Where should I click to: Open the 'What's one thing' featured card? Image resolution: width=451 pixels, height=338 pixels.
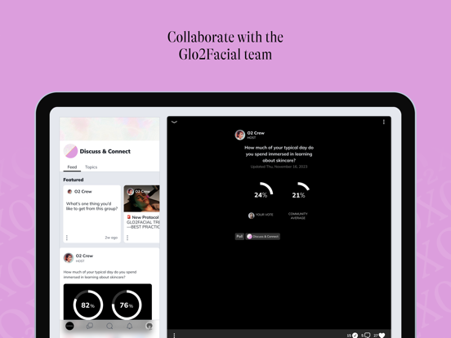pyautogui.click(x=92, y=214)
